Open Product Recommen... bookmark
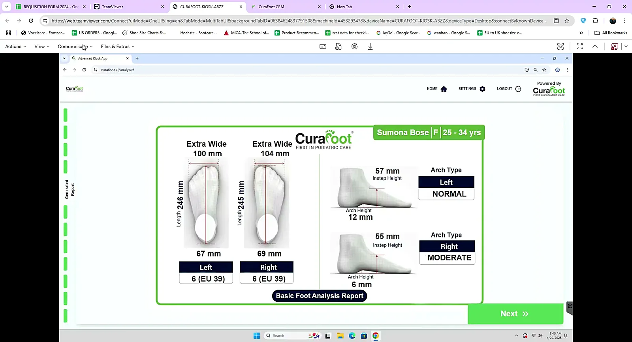Image resolution: width=632 pixels, height=342 pixels. [x=297, y=33]
